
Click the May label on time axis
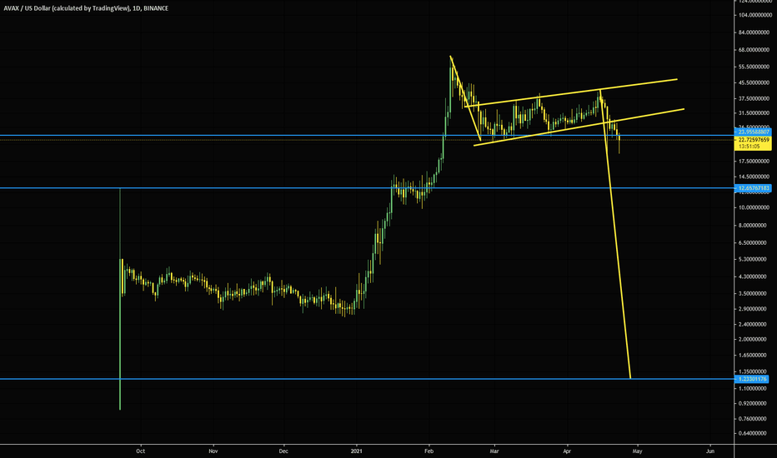coord(637,451)
